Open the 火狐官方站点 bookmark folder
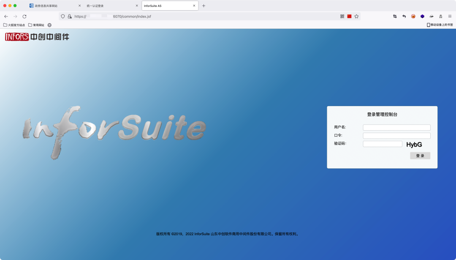This screenshot has width=456, height=260. [x=14, y=25]
